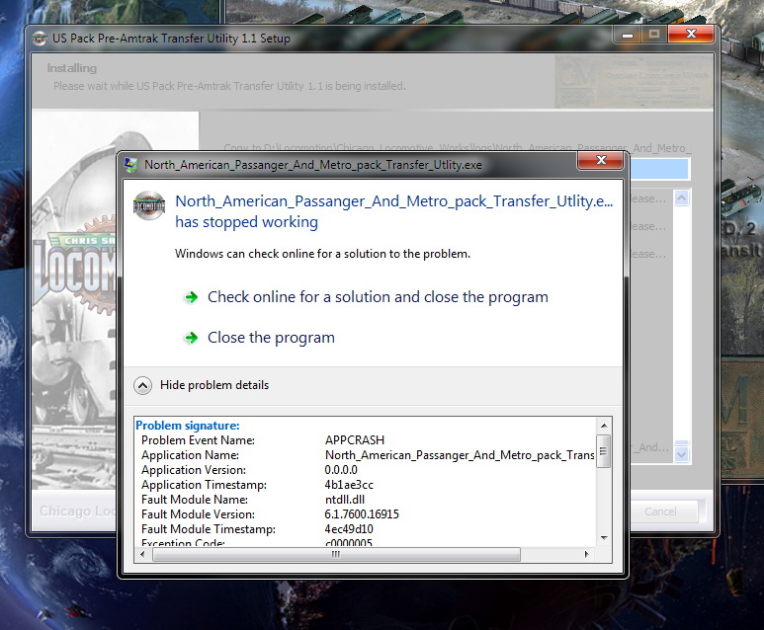Click the crash dialog title bar program icon
The image size is (764, 630).
click(131, 165)
